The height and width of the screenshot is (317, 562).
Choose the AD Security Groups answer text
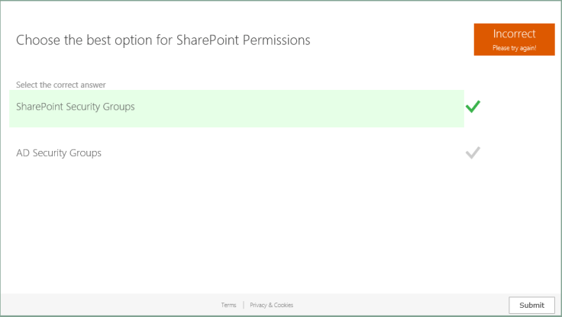click(x=59, y=153)
